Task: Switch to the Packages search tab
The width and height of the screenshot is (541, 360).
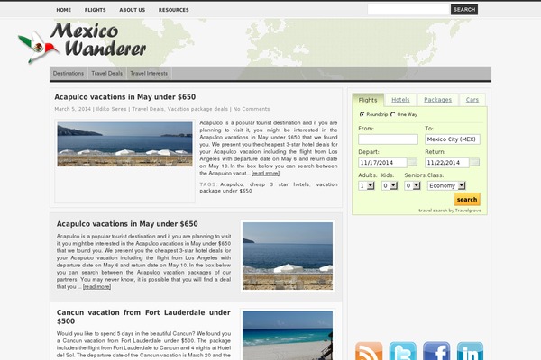Action: point(438,100)
